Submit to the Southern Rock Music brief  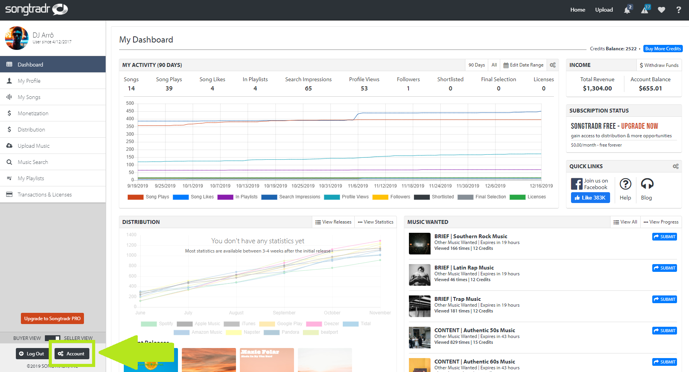click(664, 237)
